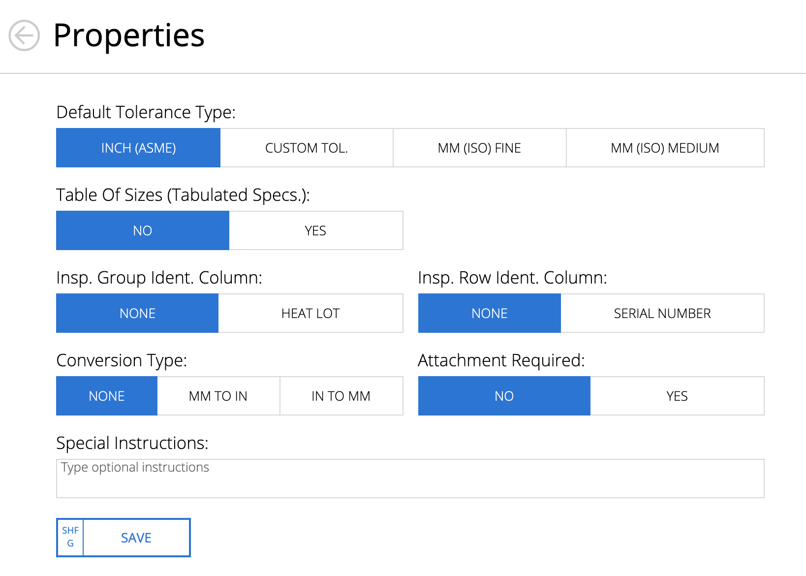
Task: Choose MM TO IN conversion
Action: [x=218, y=396]
